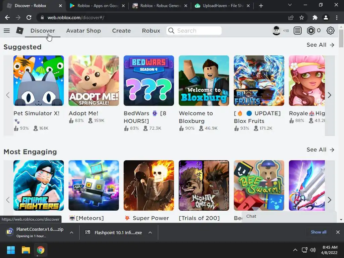Select the Discover nav item
This screenshot has height=258, width=344.
pyautogui.click(x=43, y=31)
